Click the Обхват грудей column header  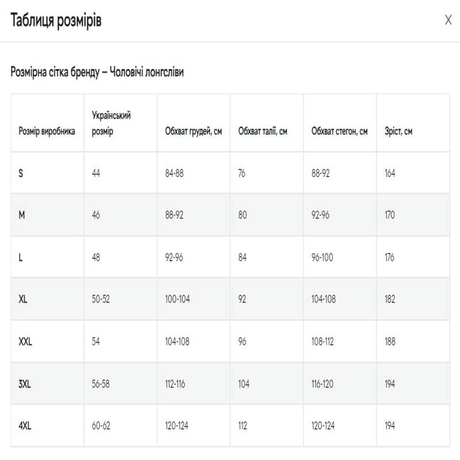coord(193,131)
